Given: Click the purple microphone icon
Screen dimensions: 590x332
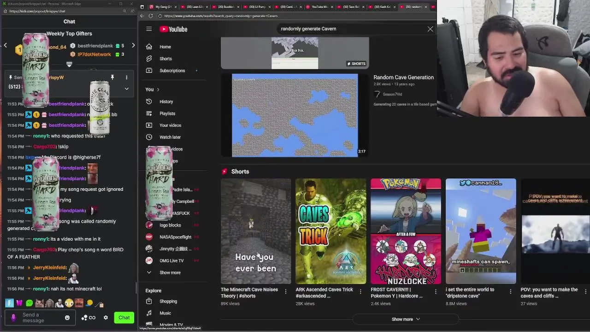Looking at the screenshot, I should tap(13, 318).
